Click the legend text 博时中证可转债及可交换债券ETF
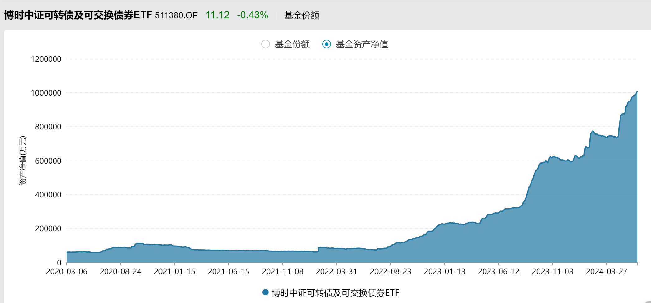Image resolution: width=651 pixels, height=303 pixels. click(335, 292)
